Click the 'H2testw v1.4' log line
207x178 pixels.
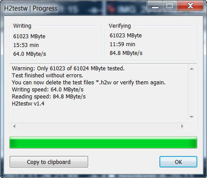coord(28,104)
